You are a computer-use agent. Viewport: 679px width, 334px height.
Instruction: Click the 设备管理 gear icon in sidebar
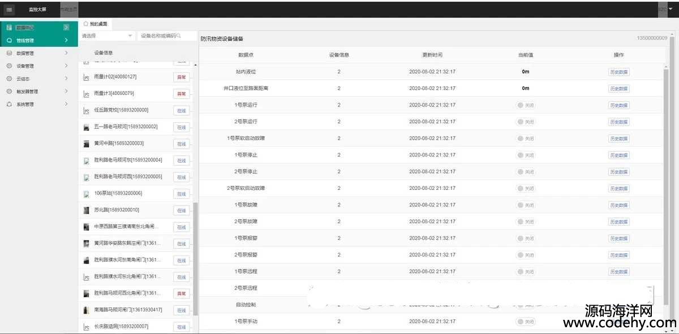coord(9,66)
